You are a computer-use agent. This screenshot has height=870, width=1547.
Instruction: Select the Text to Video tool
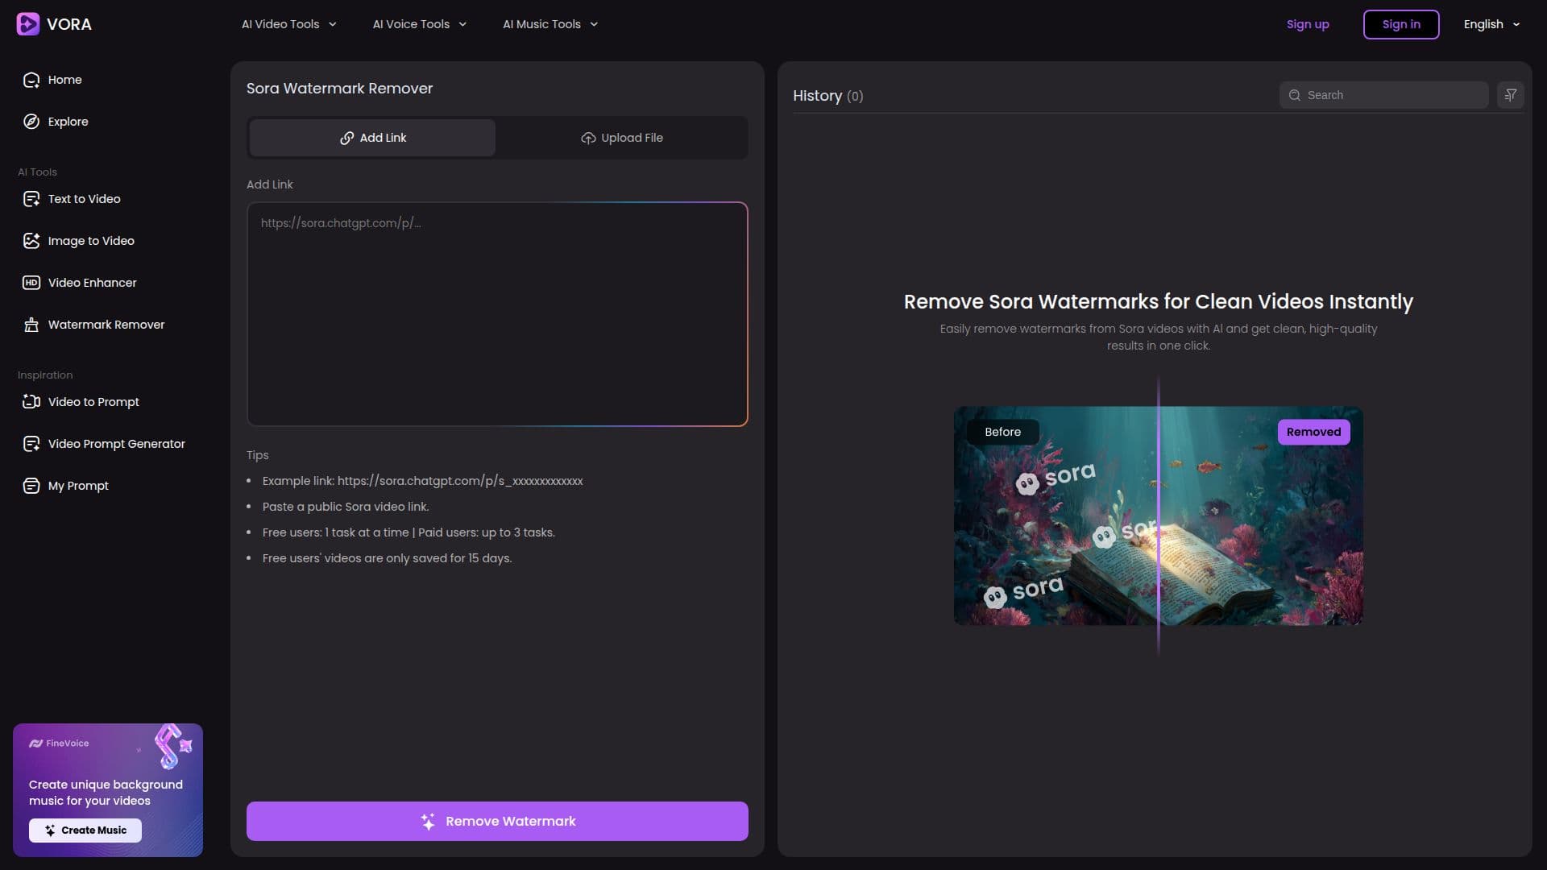tap(72, 199)
